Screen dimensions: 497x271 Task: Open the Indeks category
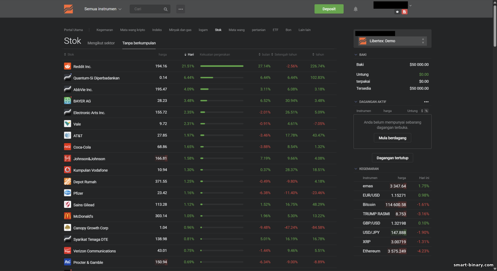pos(157,30)
